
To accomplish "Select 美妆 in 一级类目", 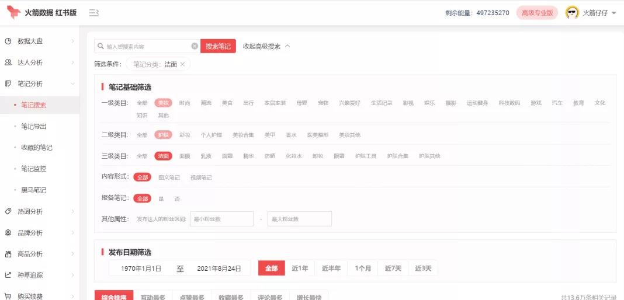I will [163, 103].
